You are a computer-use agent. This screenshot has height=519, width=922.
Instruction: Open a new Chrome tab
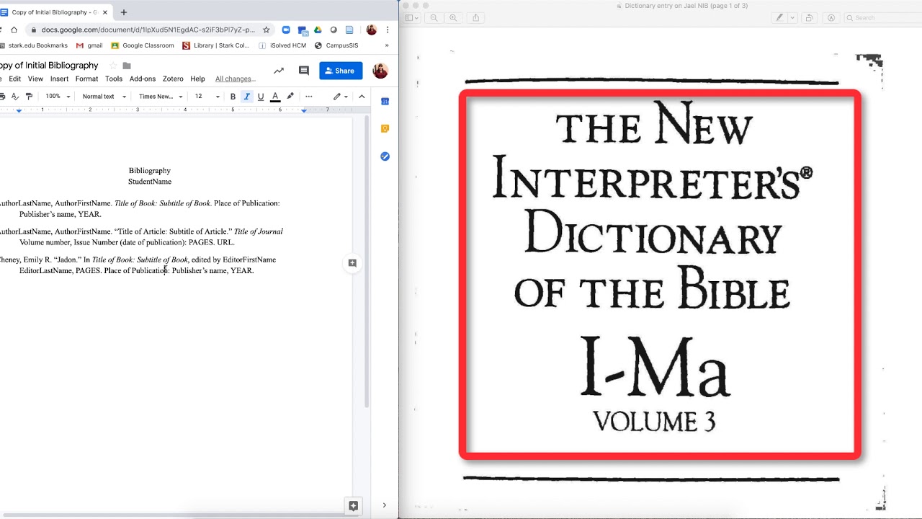124,12
